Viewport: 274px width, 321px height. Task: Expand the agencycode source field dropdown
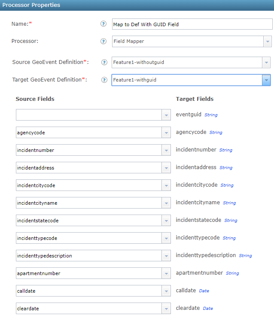click(x=166, y=133)
